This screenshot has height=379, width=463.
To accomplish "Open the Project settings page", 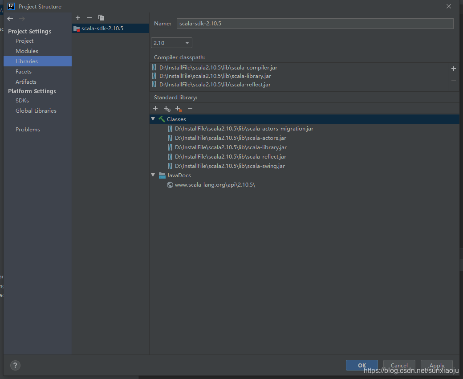I will (24, 41).
